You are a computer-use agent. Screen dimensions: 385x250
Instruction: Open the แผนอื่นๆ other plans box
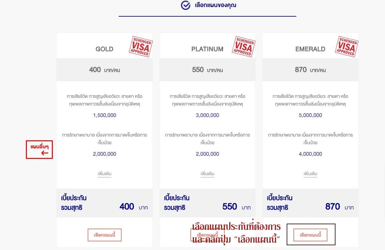pyautogui.click(x=39, y=150)
